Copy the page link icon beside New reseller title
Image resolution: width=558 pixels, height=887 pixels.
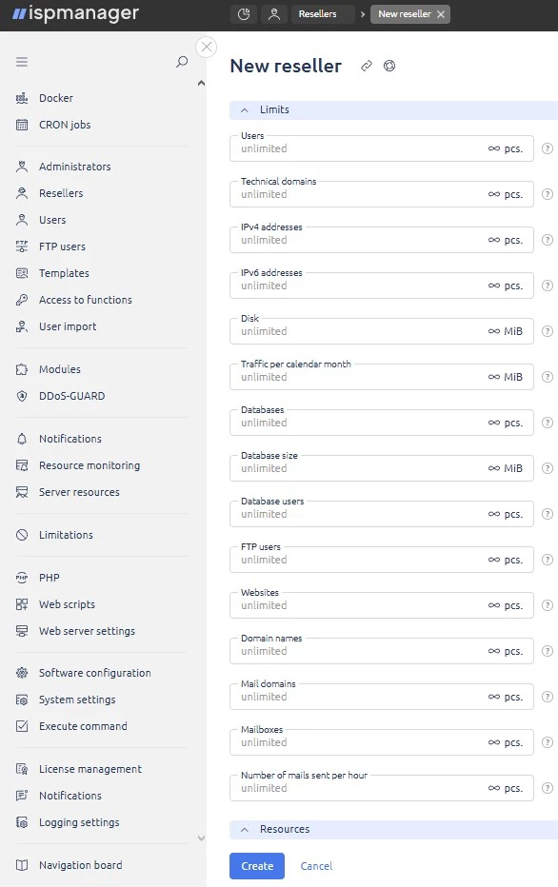coord(367,66)
